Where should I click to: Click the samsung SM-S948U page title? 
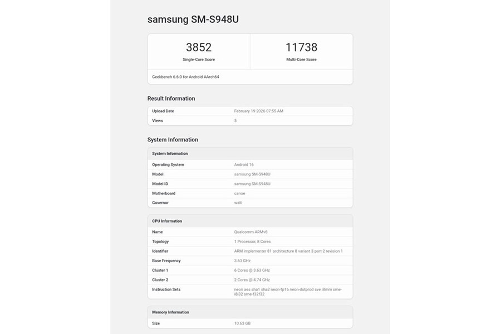193,19
